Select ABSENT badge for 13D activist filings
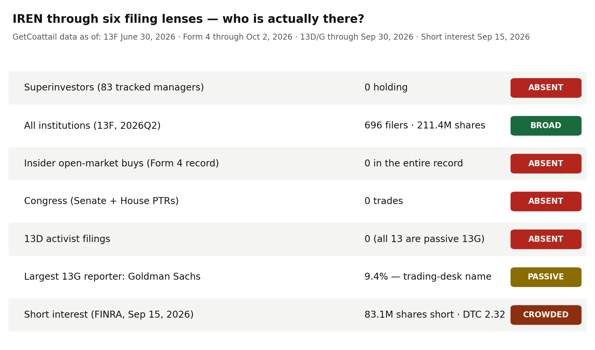The height and width of the screenshot is (350, 595). 546,239
